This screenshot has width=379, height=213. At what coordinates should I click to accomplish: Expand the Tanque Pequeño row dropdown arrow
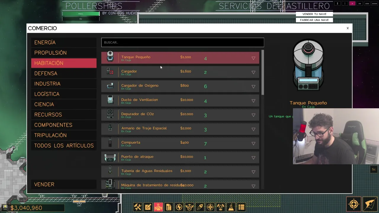click(253, 58)
